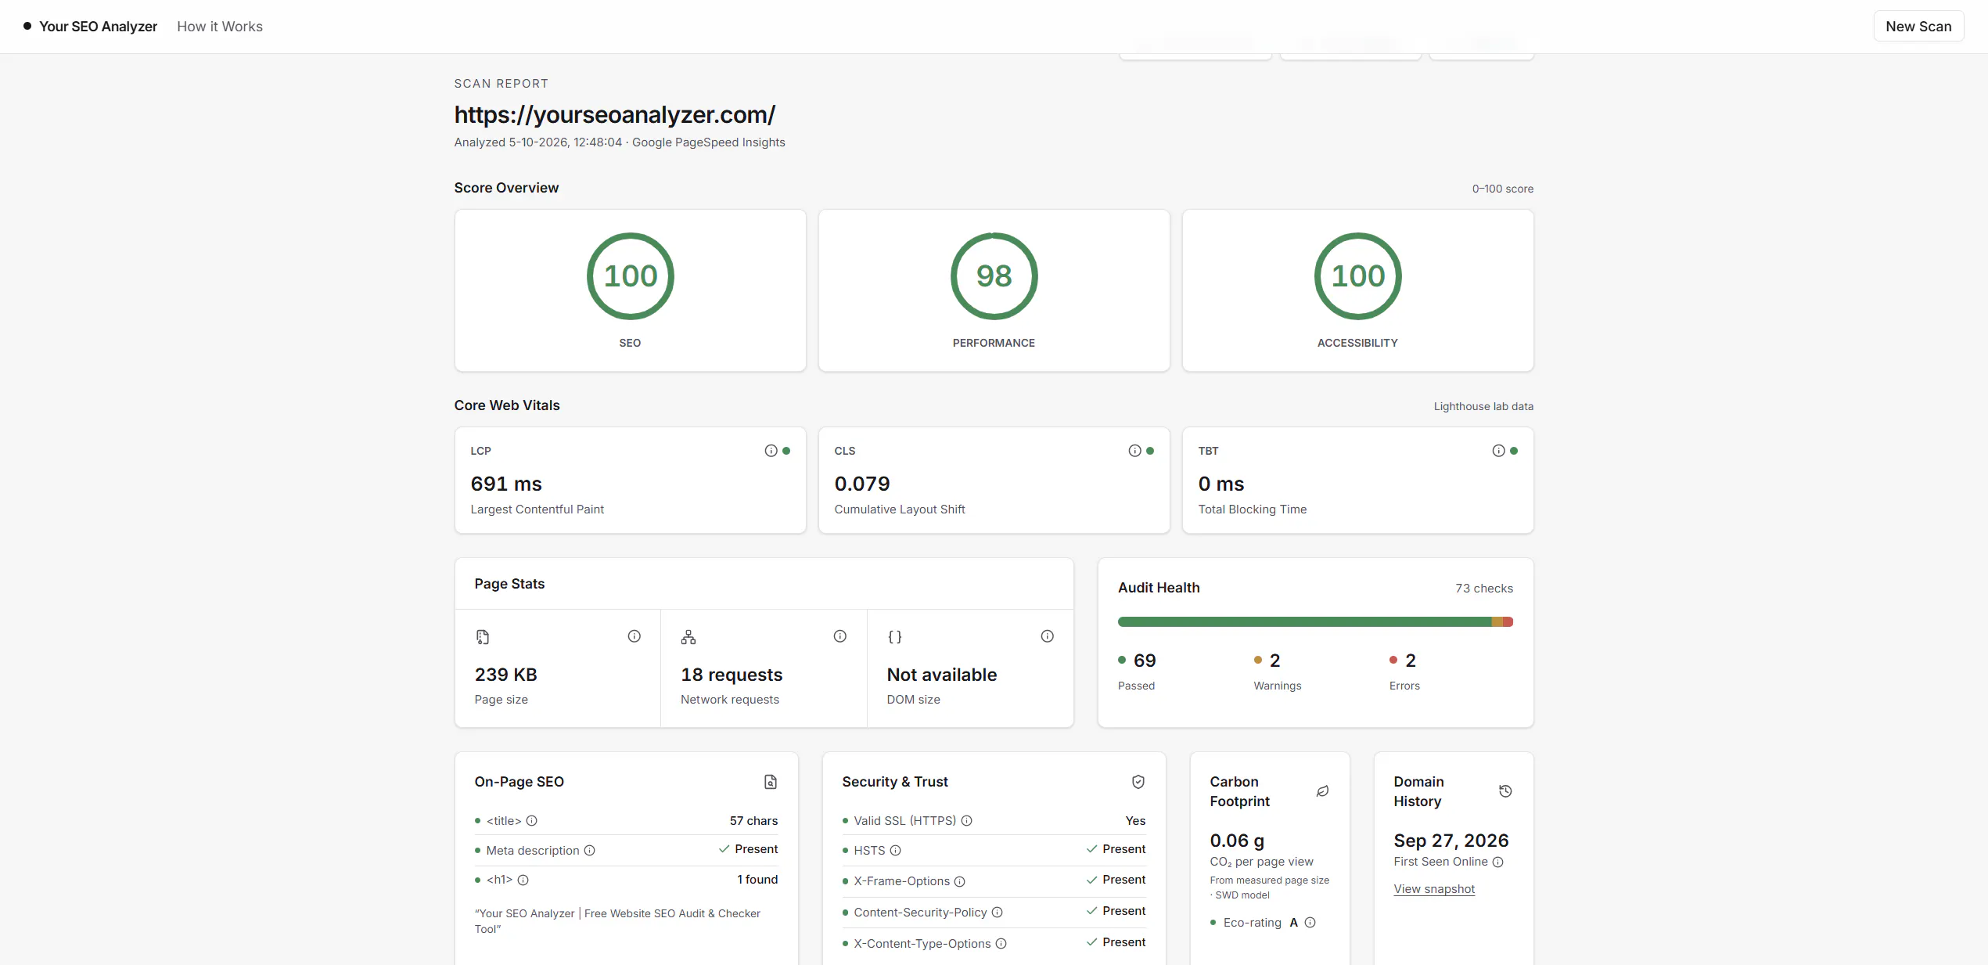Click the CLS info icon
Viewport: 1988px width, 965px height.
[x=1134, y=451]
